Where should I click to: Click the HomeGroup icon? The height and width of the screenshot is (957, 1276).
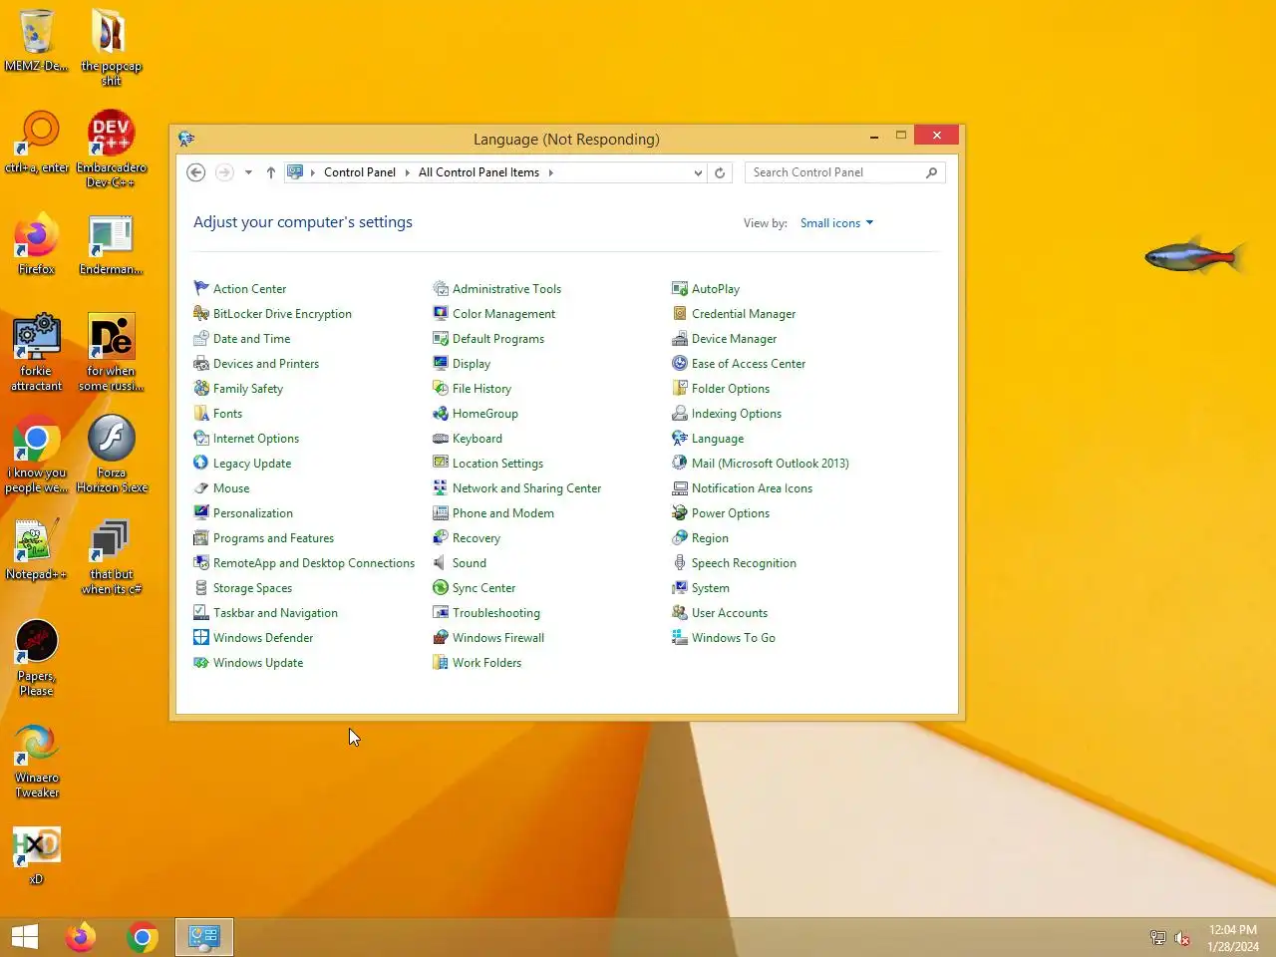441,413
